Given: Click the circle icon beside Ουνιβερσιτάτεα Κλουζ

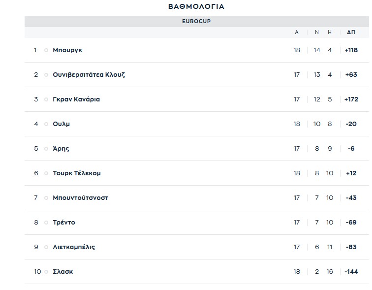Looking at the screenshot, I should click(46, 75).
